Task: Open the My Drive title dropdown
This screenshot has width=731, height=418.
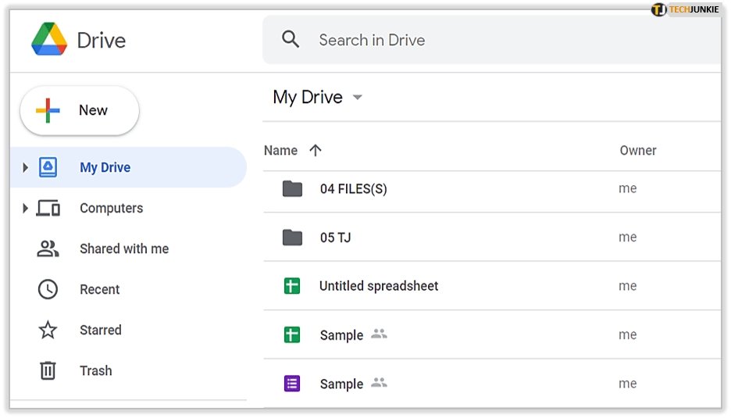Action: pos(358,98)
